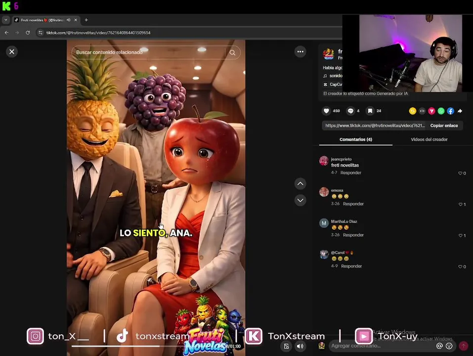
Task: Open MarthaLu Diaz's avatar
Action: tap(324, 223)
